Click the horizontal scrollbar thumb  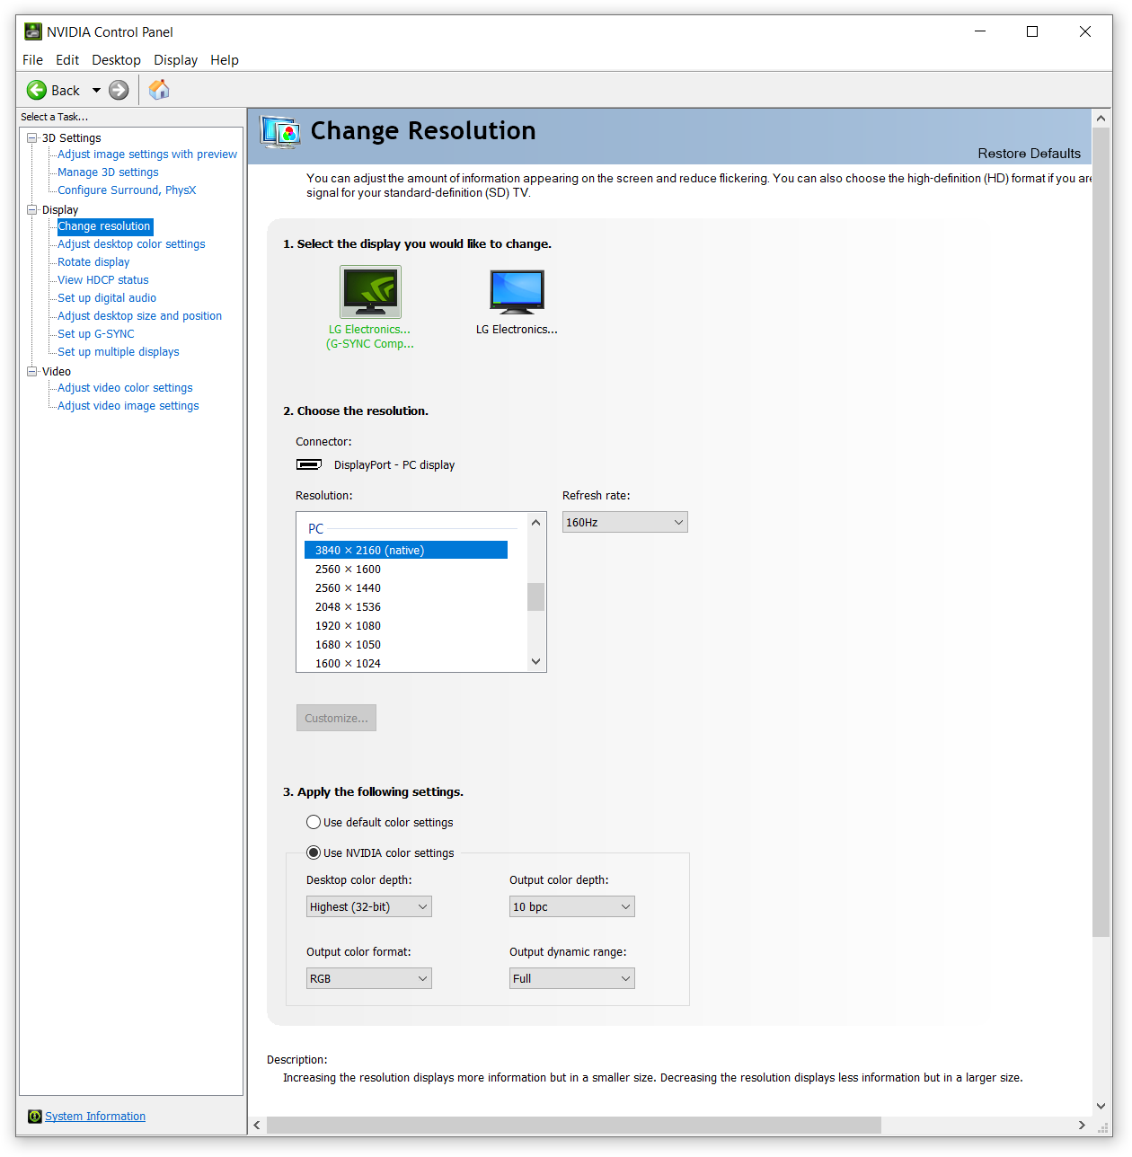pos(574,1126)
